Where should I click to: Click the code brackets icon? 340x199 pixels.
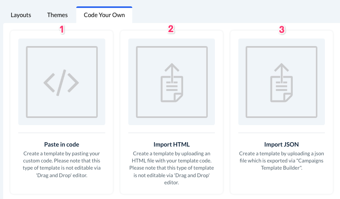tap(62, 82)
